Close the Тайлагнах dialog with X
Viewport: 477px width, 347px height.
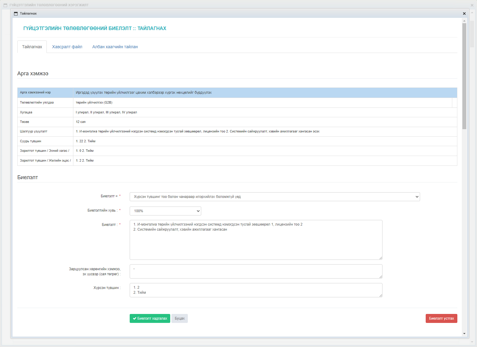(464, 14)
